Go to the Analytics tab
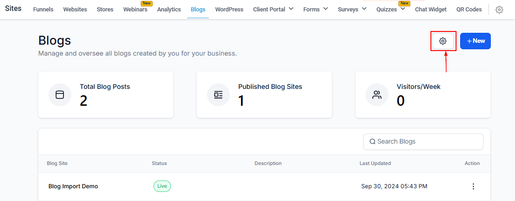515x201 pixels. [x=169, y=9]
